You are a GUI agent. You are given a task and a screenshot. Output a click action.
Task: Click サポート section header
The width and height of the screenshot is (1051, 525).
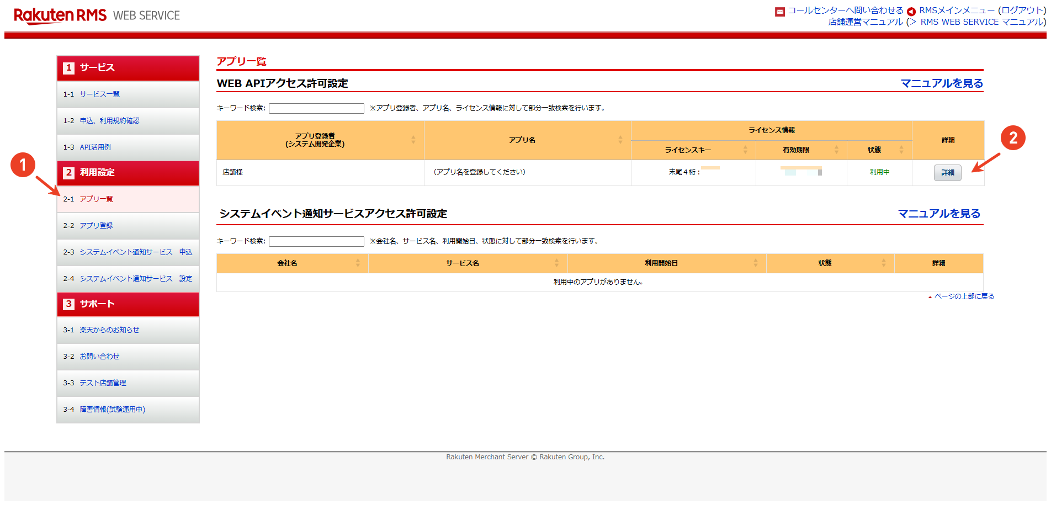(128, 304)
